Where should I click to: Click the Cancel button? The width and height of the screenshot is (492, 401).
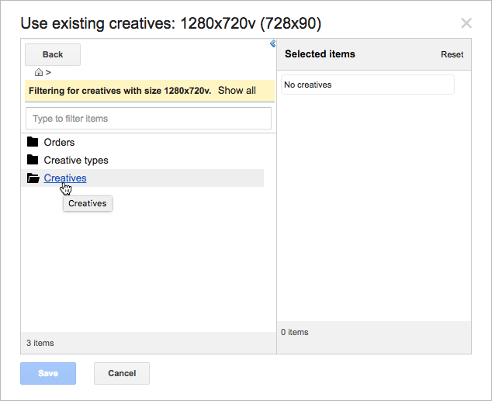click(x=122, y=373)
